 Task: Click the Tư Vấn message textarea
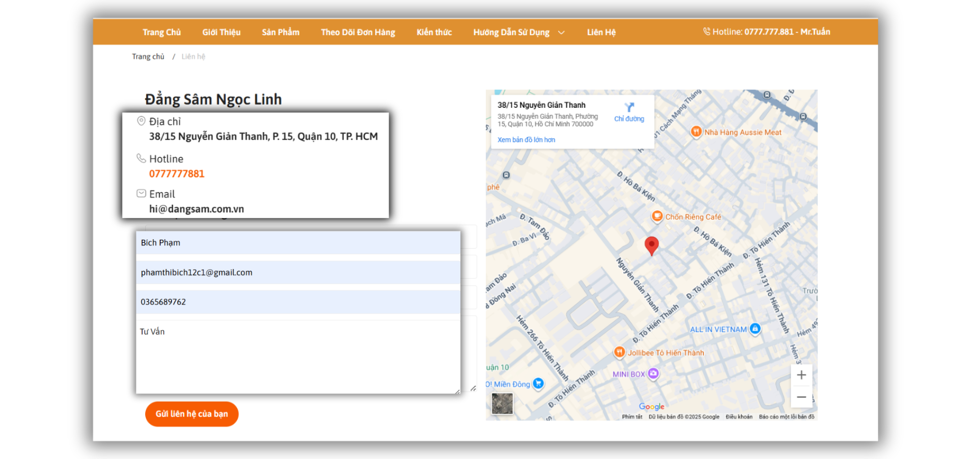click(x=298, y=357)
